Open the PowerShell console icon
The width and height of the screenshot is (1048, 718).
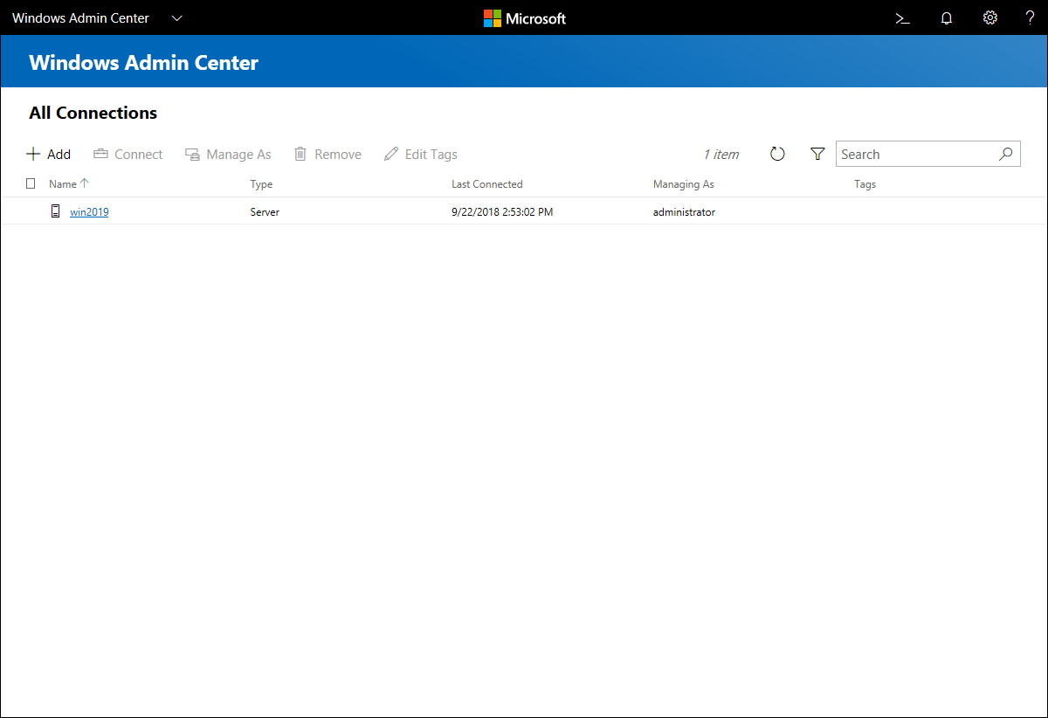[903, 18]
